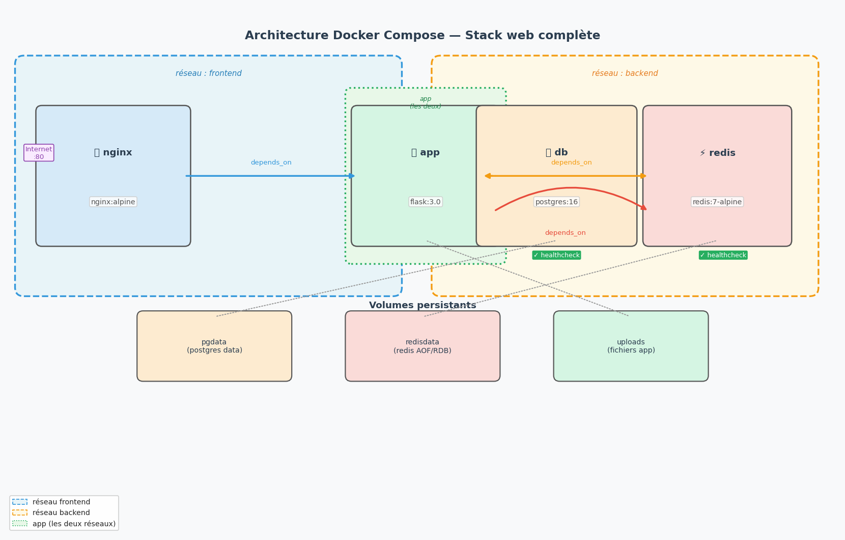Screen dimensions: 845x540
Task: Click the orange depends_on label
Action: click(571, 163)
